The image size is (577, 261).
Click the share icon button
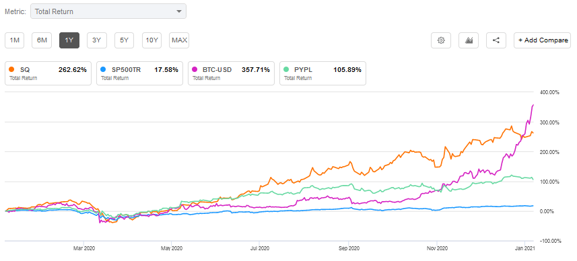[496, 40]
